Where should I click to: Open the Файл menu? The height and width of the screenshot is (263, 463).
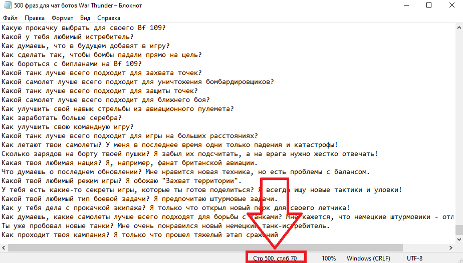point(11,18)
